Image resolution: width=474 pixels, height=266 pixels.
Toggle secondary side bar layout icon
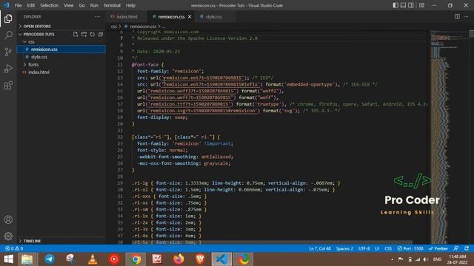[411, 5]
